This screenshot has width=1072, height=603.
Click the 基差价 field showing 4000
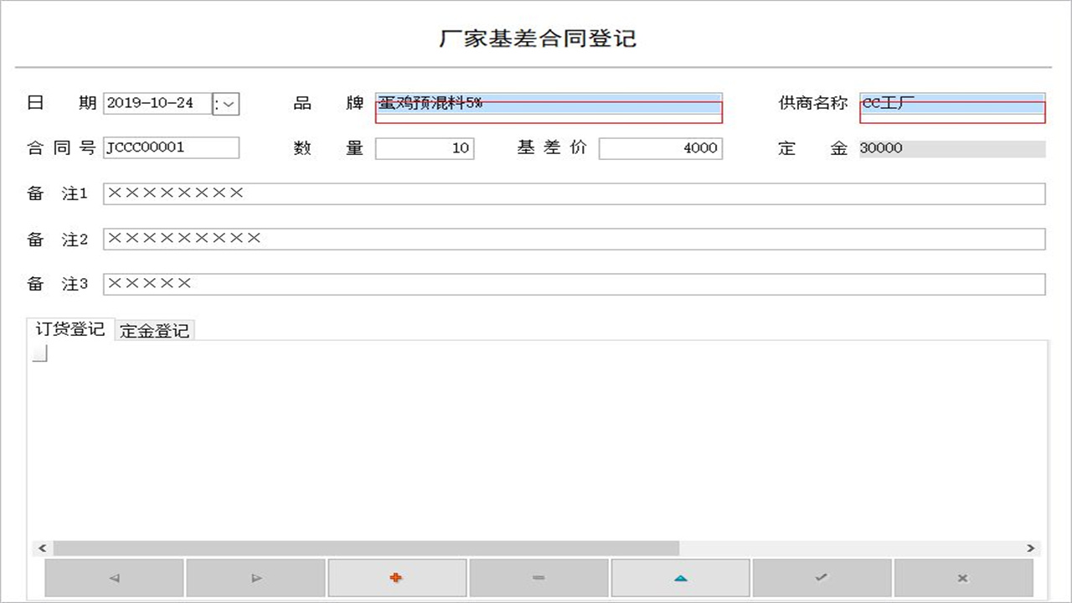661,147
